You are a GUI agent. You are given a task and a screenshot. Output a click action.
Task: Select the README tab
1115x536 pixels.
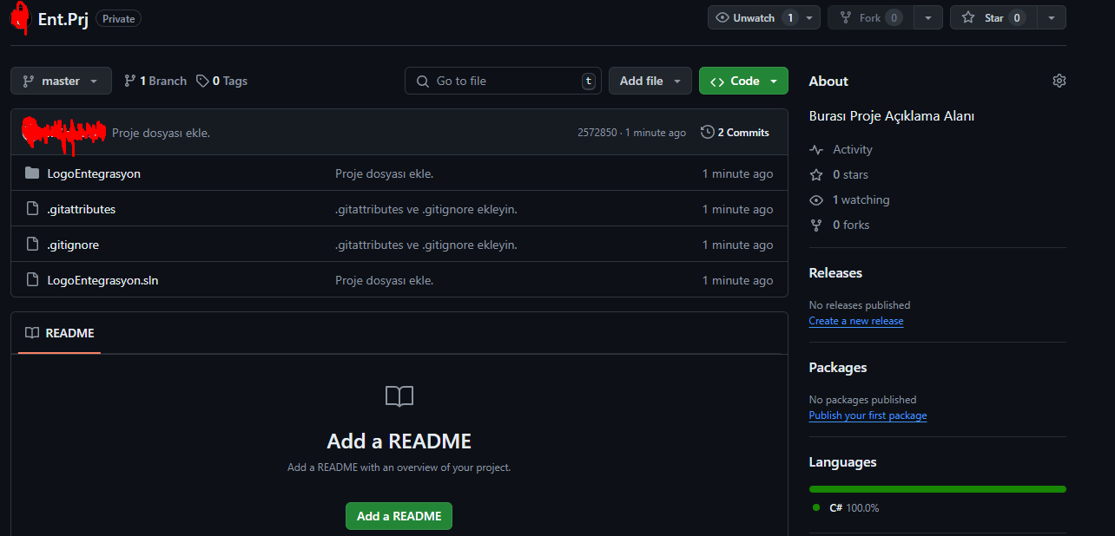59,333
